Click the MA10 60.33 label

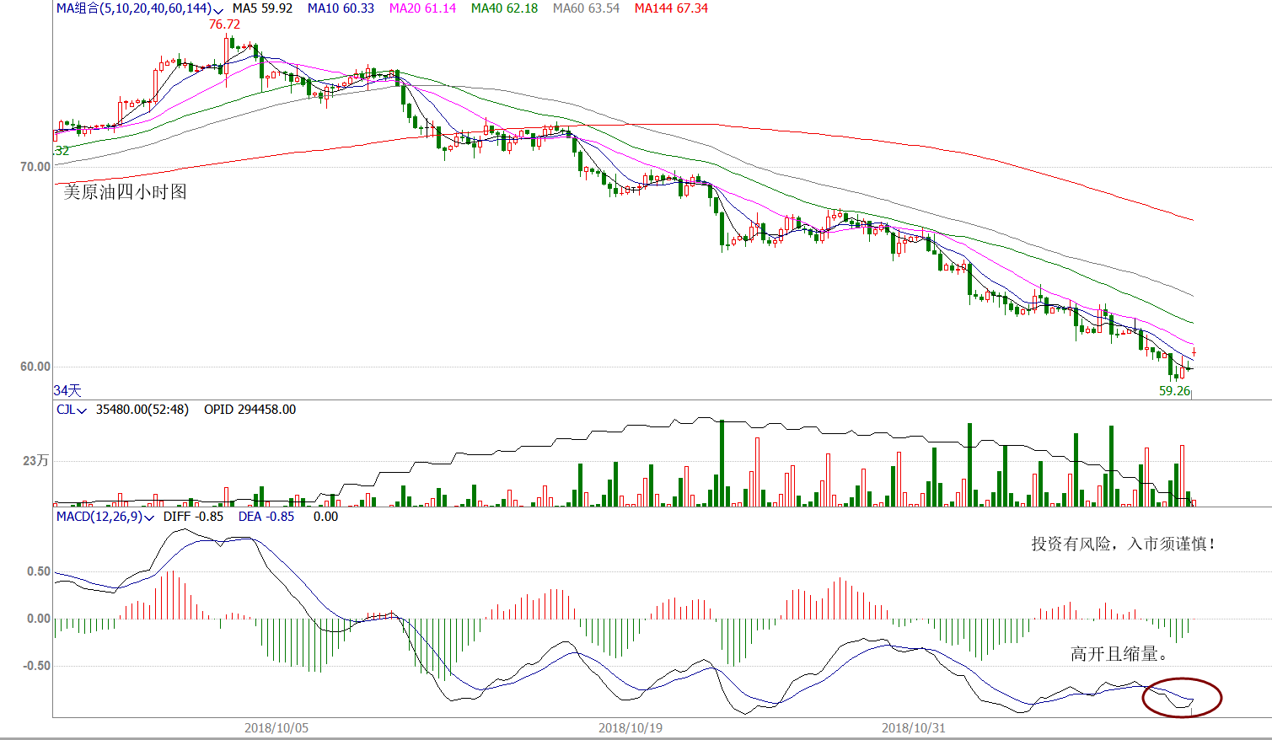click(341, 8)
